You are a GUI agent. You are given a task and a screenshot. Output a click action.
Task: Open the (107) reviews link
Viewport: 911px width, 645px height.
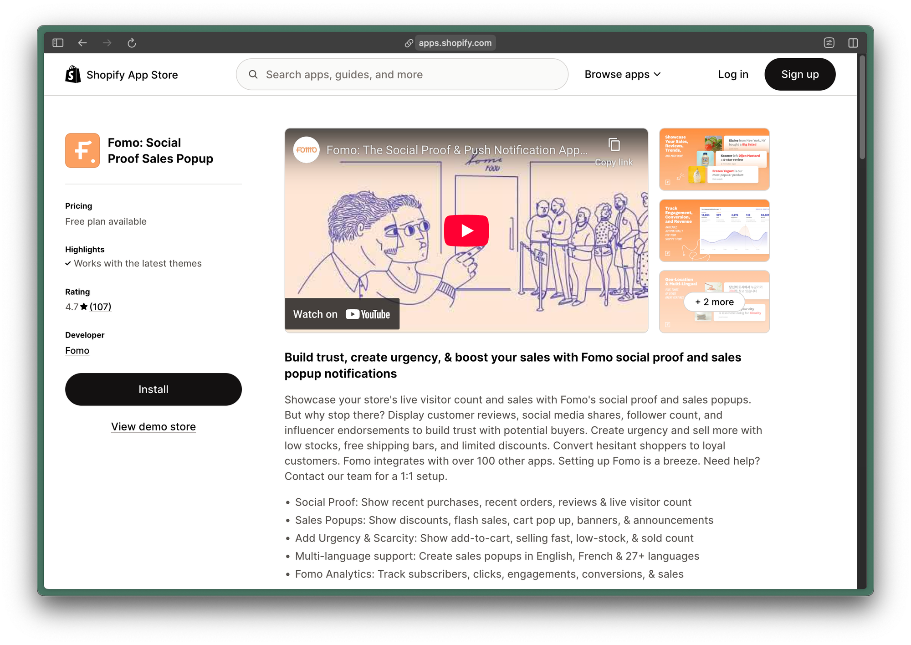coord(100,307)
